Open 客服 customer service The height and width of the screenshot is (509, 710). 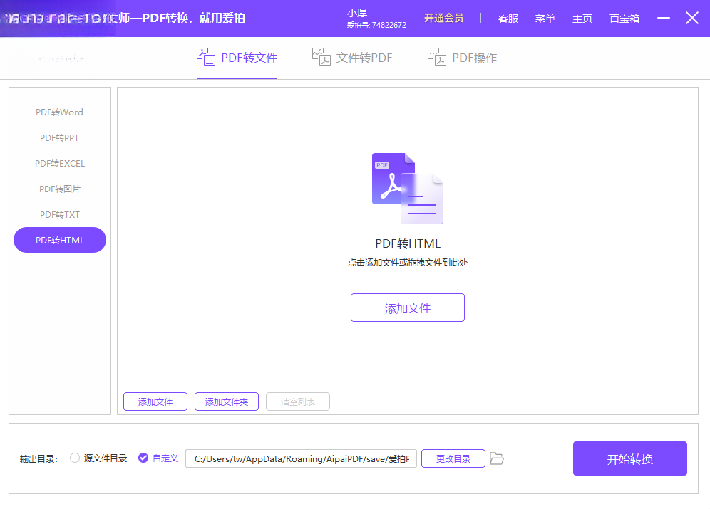tap(508, 19)
